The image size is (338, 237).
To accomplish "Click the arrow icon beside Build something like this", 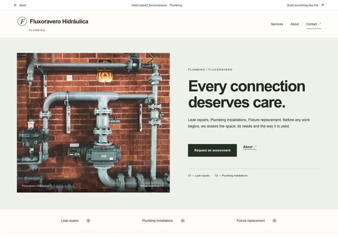I will click(x=323, y=5).
